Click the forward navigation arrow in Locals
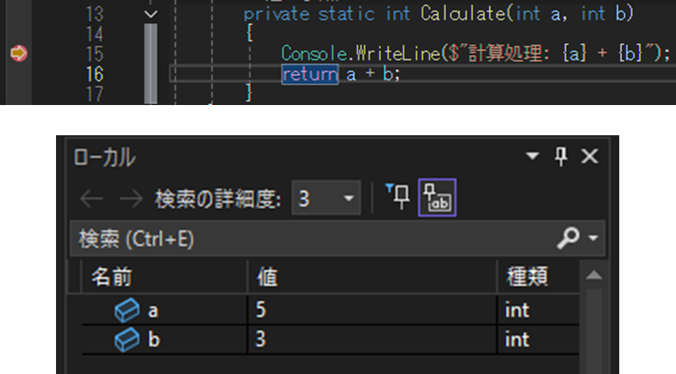The image size is (676, 374). coord(131,199)
